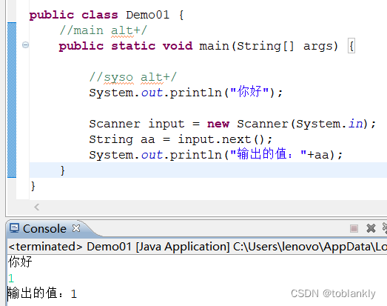Viewport: 387px width, 306px height.
Task: Click the blue change-range bar in gutter
Action: click(x=12, y=100)
